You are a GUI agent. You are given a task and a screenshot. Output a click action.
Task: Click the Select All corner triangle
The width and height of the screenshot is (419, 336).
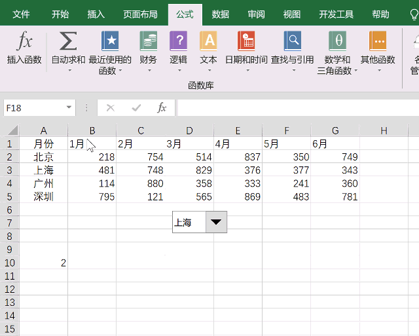12,130
